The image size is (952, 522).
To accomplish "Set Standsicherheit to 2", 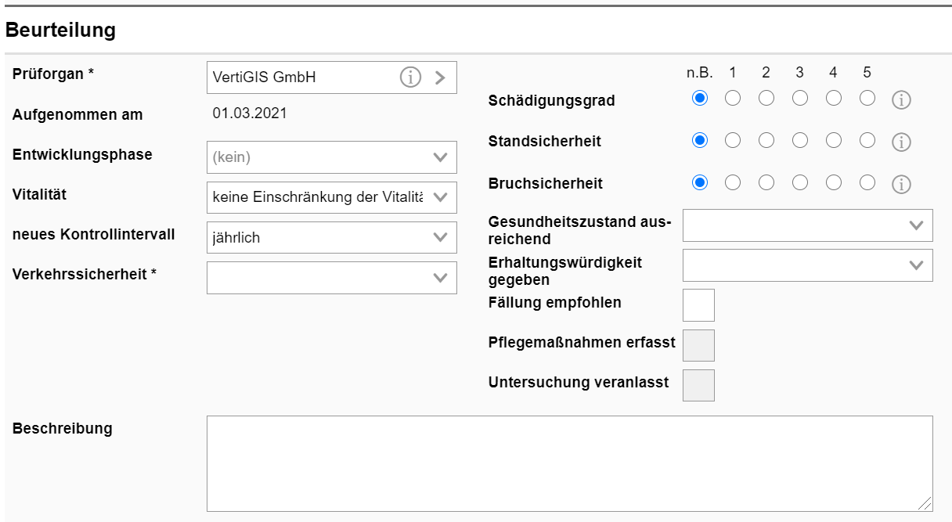I will [766, 140].
